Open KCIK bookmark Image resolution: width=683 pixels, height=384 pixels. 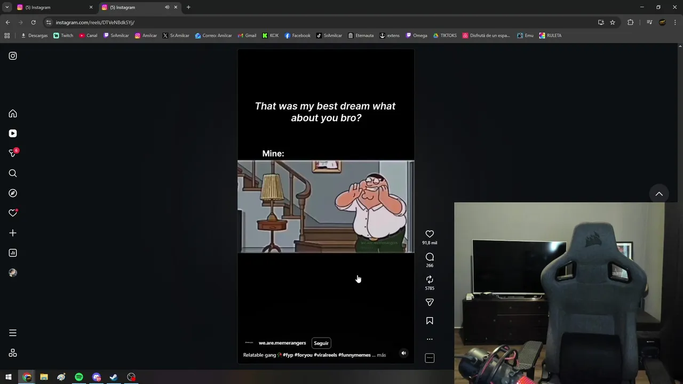tap(270, 36)
